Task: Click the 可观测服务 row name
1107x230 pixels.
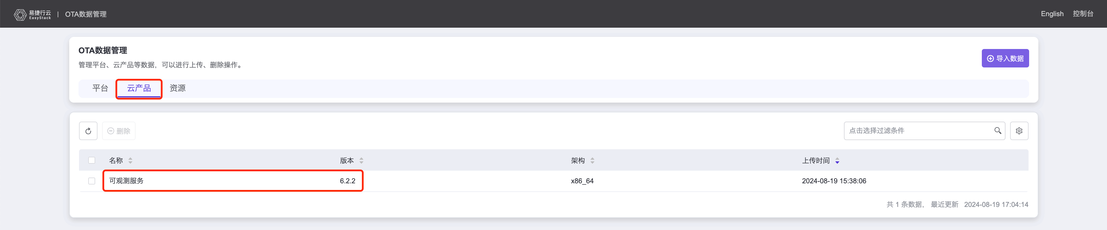Action: pyautogui.click(x=126, y=181)
